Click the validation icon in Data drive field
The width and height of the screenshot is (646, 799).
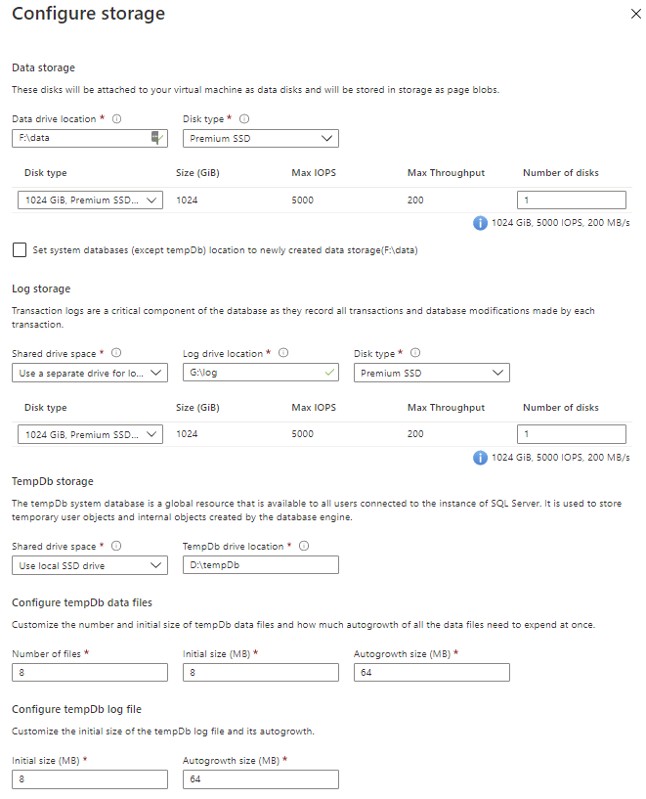(x=157, y=138)
